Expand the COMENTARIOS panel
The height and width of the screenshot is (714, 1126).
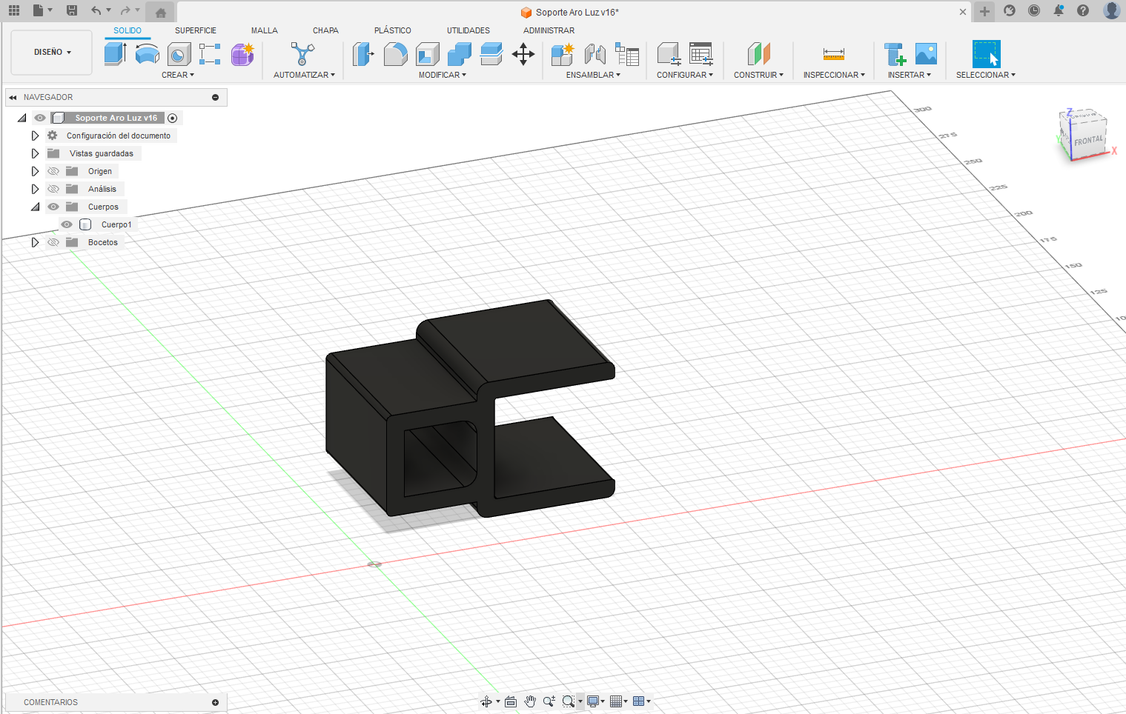[x=215, y=702]
